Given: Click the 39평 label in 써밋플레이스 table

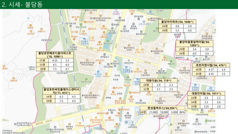Looking at the screenshot, I should [49, 101].
